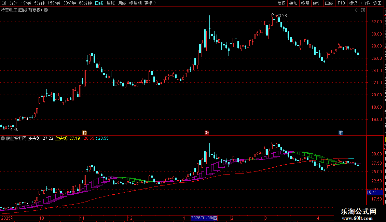Select the 1分钟 period
Viewport: 386px width, 222px height.
point(26,3)
